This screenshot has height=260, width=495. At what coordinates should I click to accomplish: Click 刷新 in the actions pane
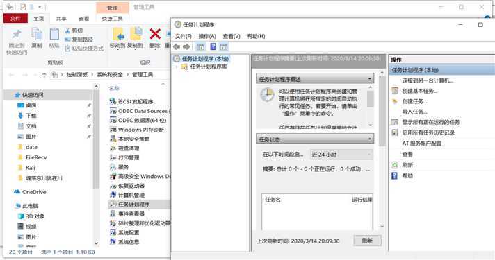(x=407, y=165)
